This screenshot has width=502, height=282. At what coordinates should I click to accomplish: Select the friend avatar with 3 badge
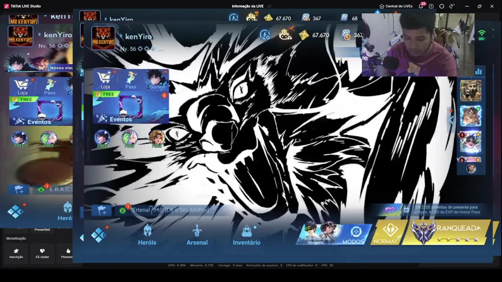471,142
